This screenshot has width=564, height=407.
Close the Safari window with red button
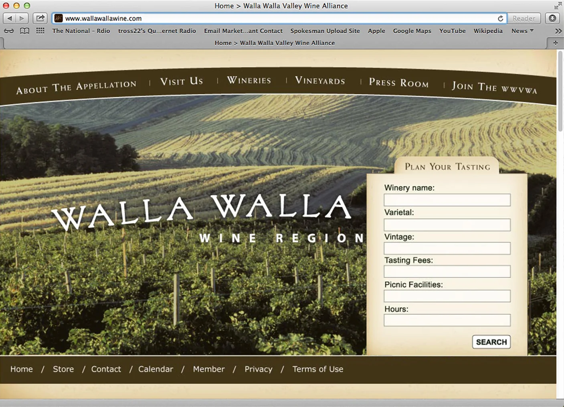(6, 6)
